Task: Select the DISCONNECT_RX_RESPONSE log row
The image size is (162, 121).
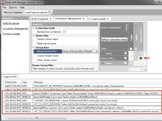Action: 83,86
